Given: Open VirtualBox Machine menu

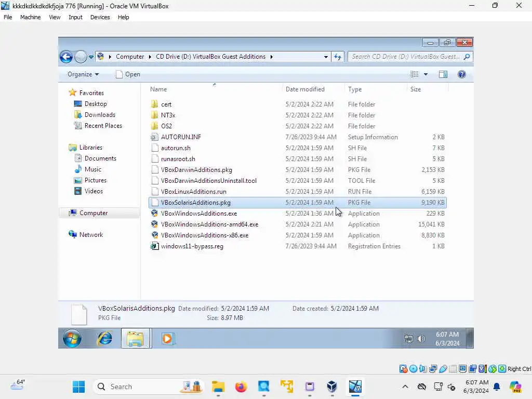Looking at the screenshot, I should click(x=30, y=17).
